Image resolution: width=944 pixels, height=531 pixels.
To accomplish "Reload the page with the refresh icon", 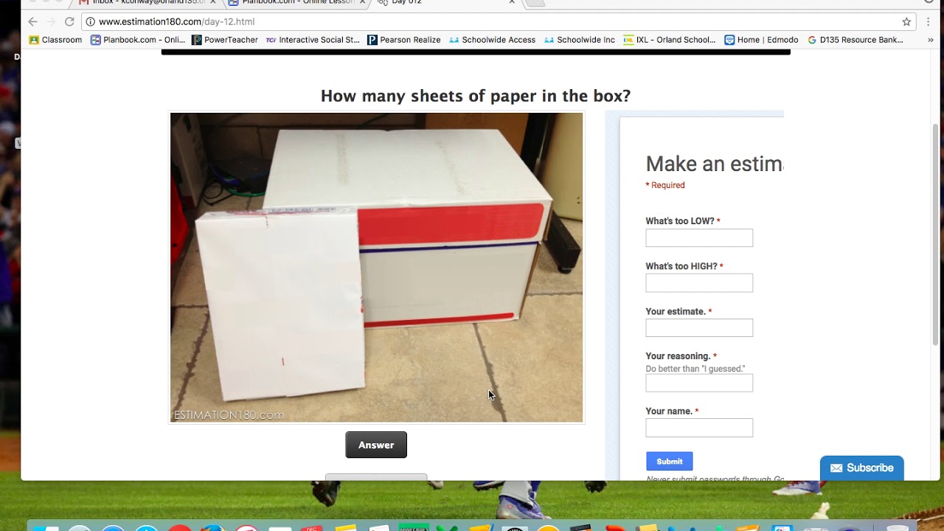I will click(69, 22).
